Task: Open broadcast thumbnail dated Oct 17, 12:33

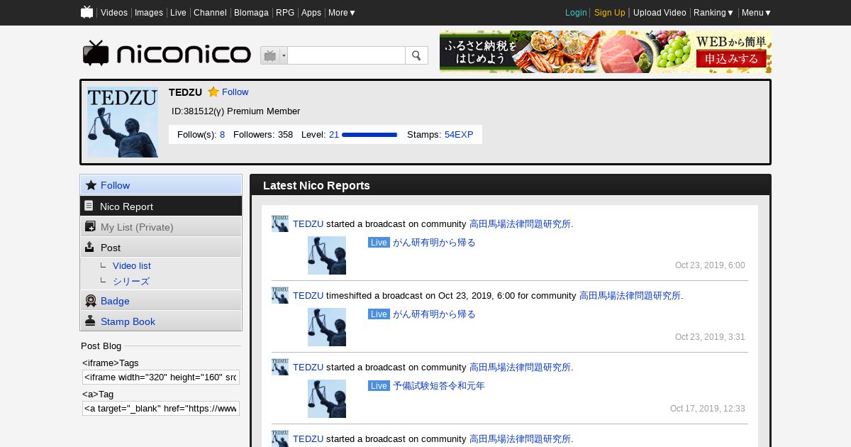Action: tap(327, 399)
